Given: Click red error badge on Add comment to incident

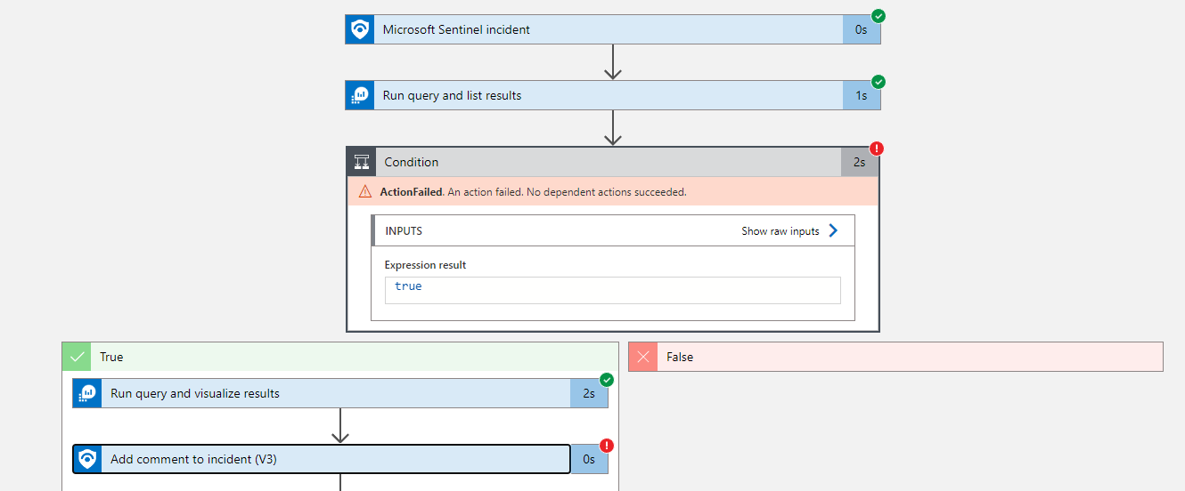Looking at the screenshot, I should point(607,446).
